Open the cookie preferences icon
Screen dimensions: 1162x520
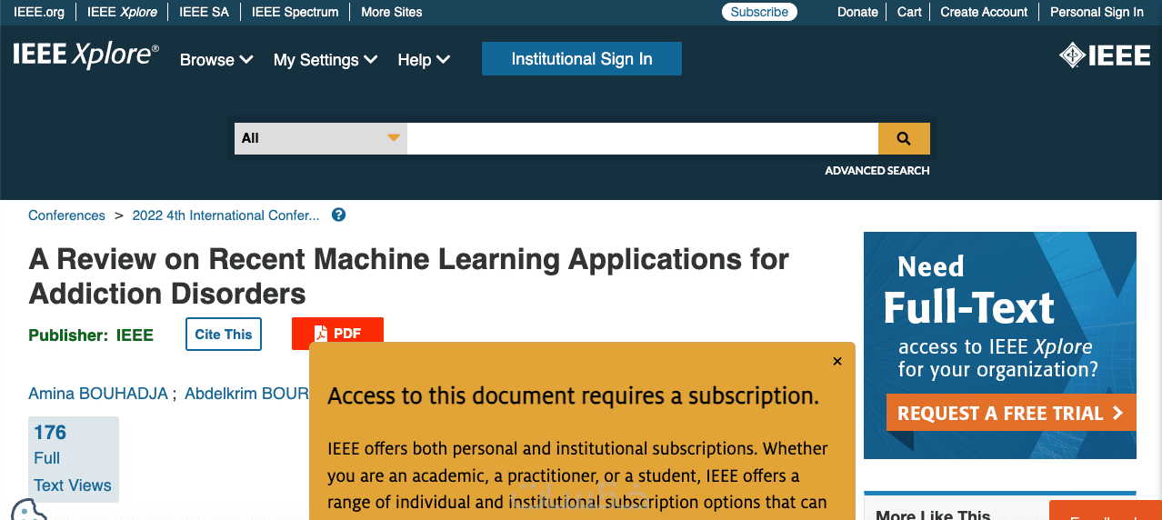coord(28,509)
